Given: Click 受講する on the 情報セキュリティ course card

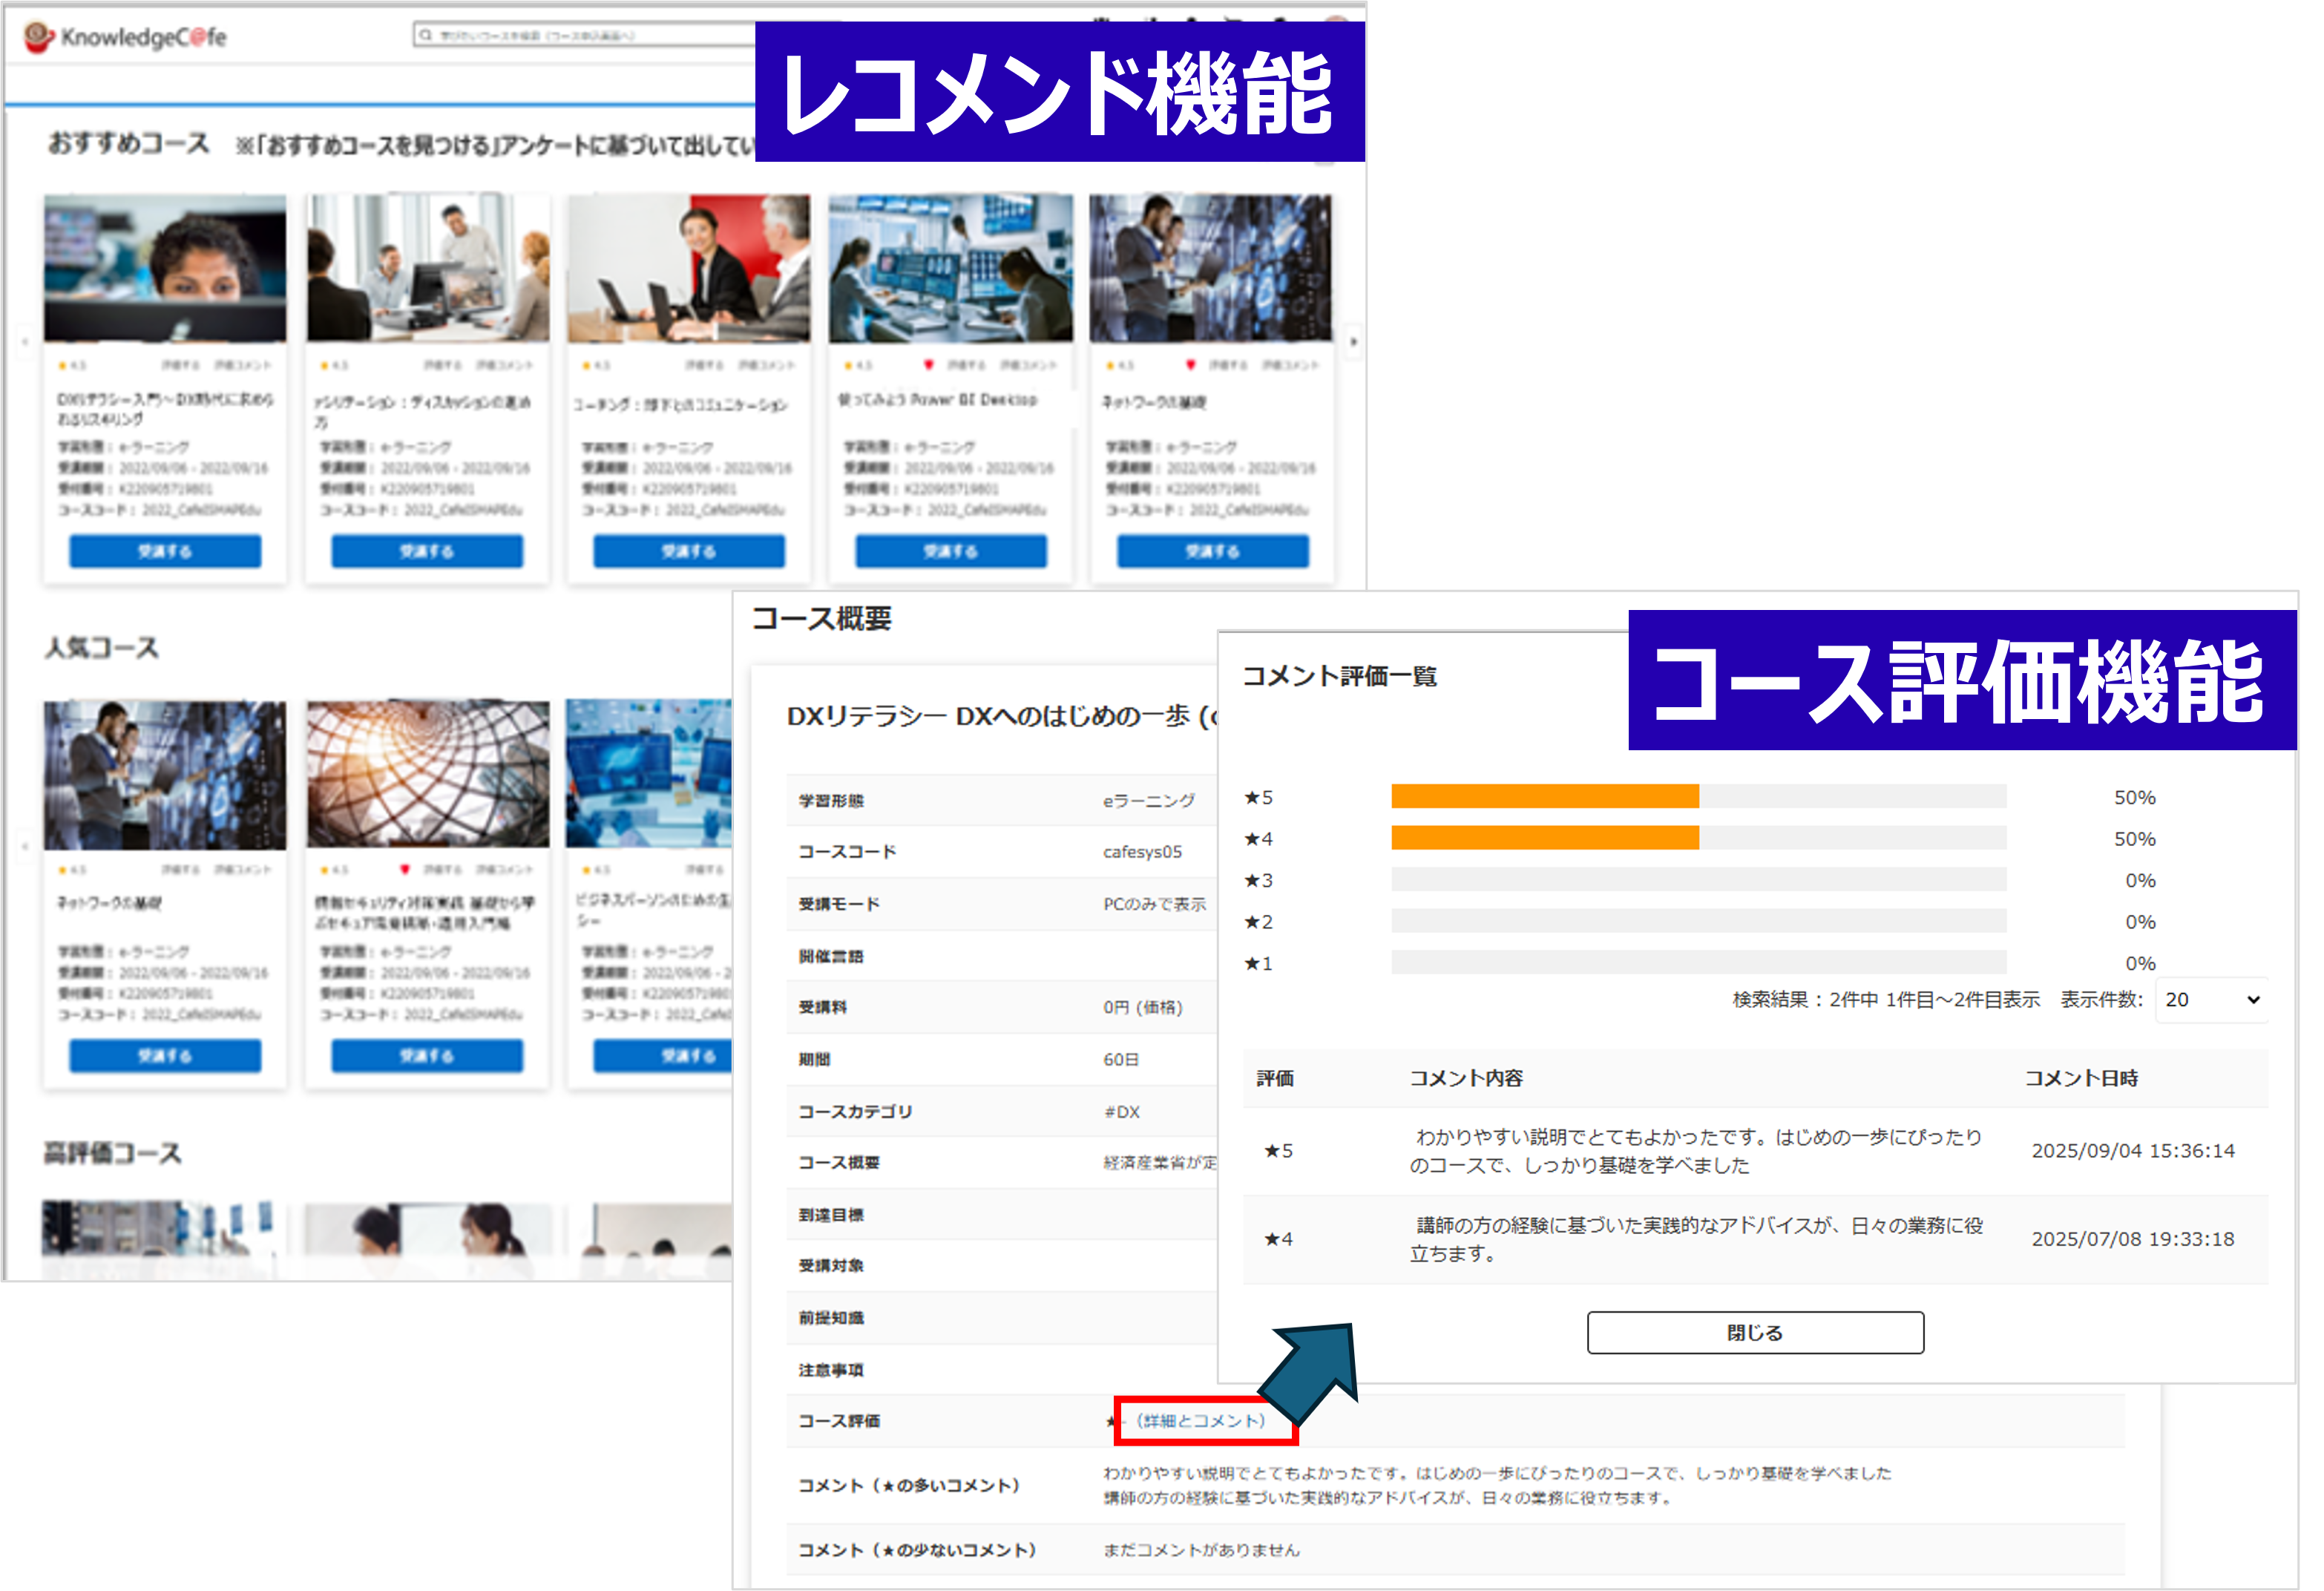Looking at the screenshot, I should tap(427, 1055).
